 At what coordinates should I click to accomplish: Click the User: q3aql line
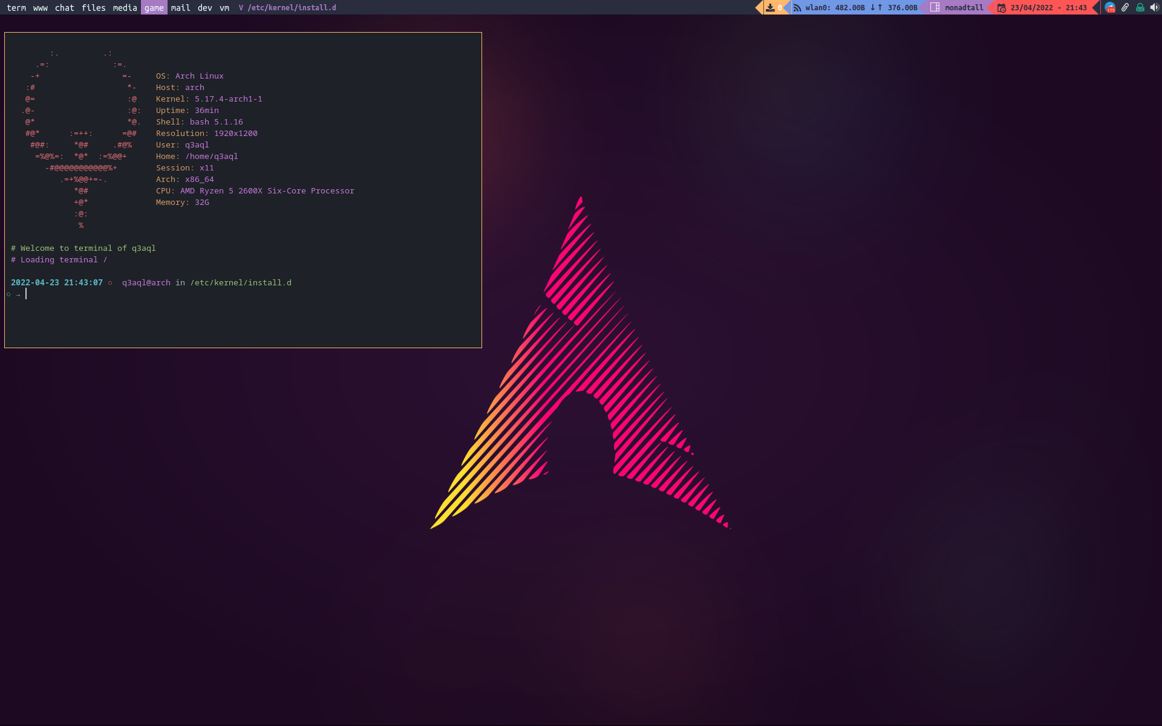183,145
